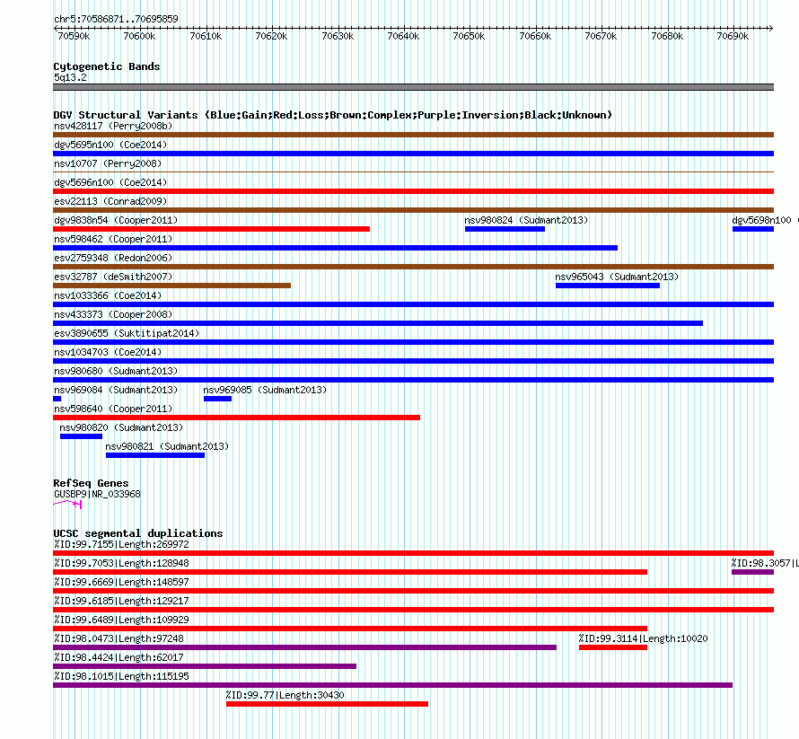799x739 pixels.
Task: Click duplication %ID:99.7053|Length:128948
Action: pyautogui.click(x=350, y=572)
